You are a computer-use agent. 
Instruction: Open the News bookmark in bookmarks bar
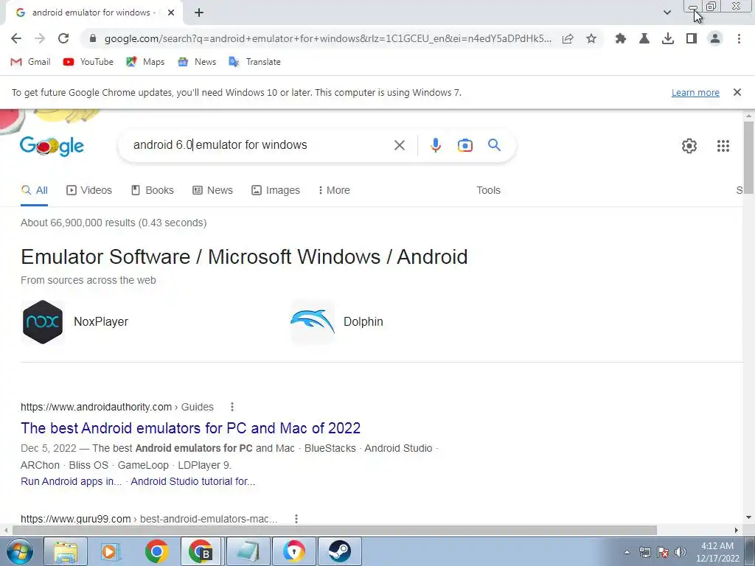(196, 62)
